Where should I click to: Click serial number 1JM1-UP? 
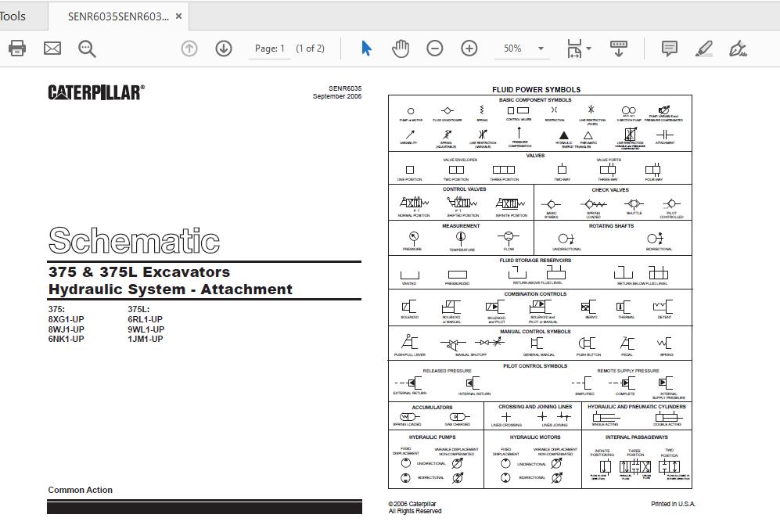146,339
